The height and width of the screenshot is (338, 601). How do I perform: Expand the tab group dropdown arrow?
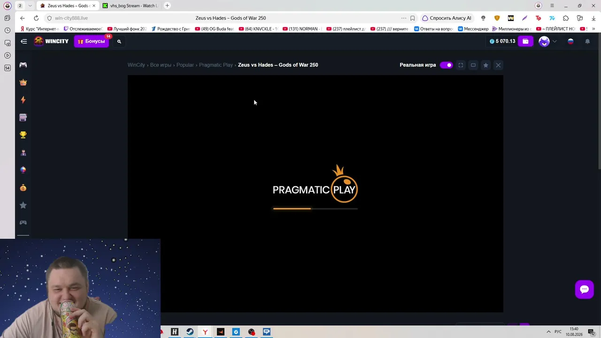(x=30, y=6)
